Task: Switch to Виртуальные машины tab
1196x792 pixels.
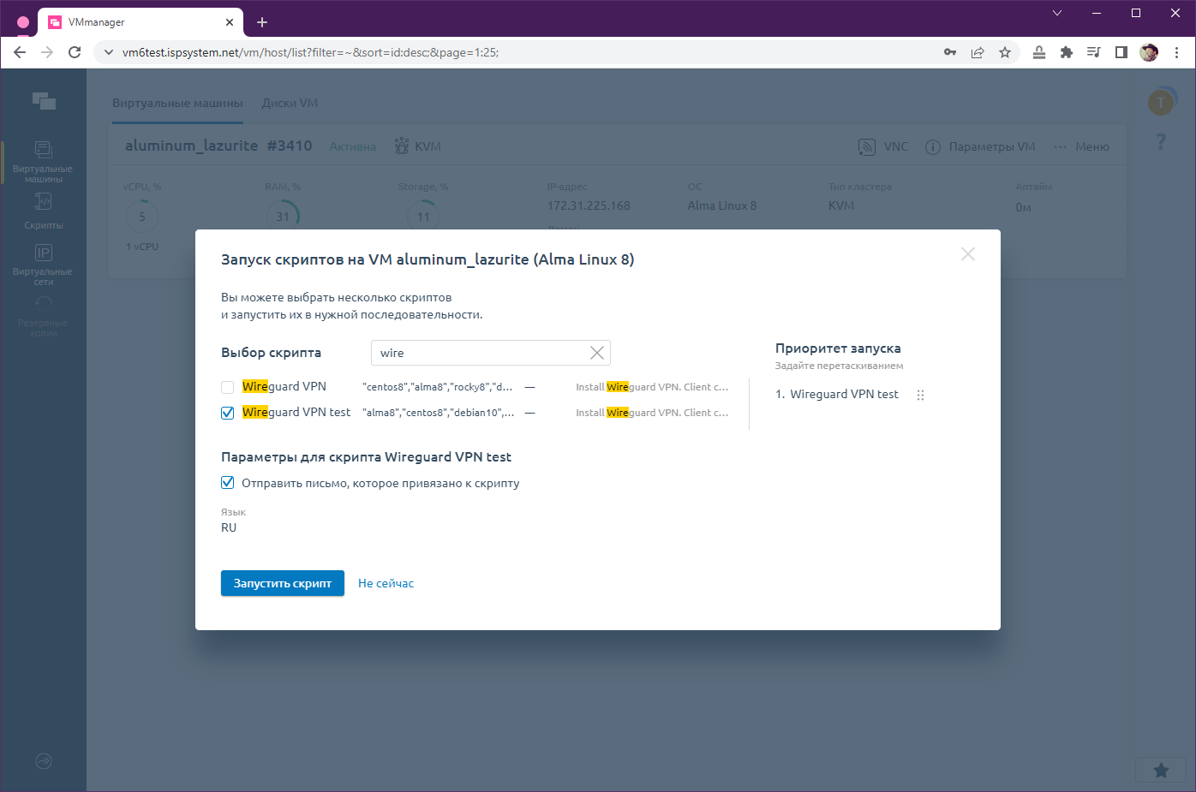Action: (x=177, y=103)
